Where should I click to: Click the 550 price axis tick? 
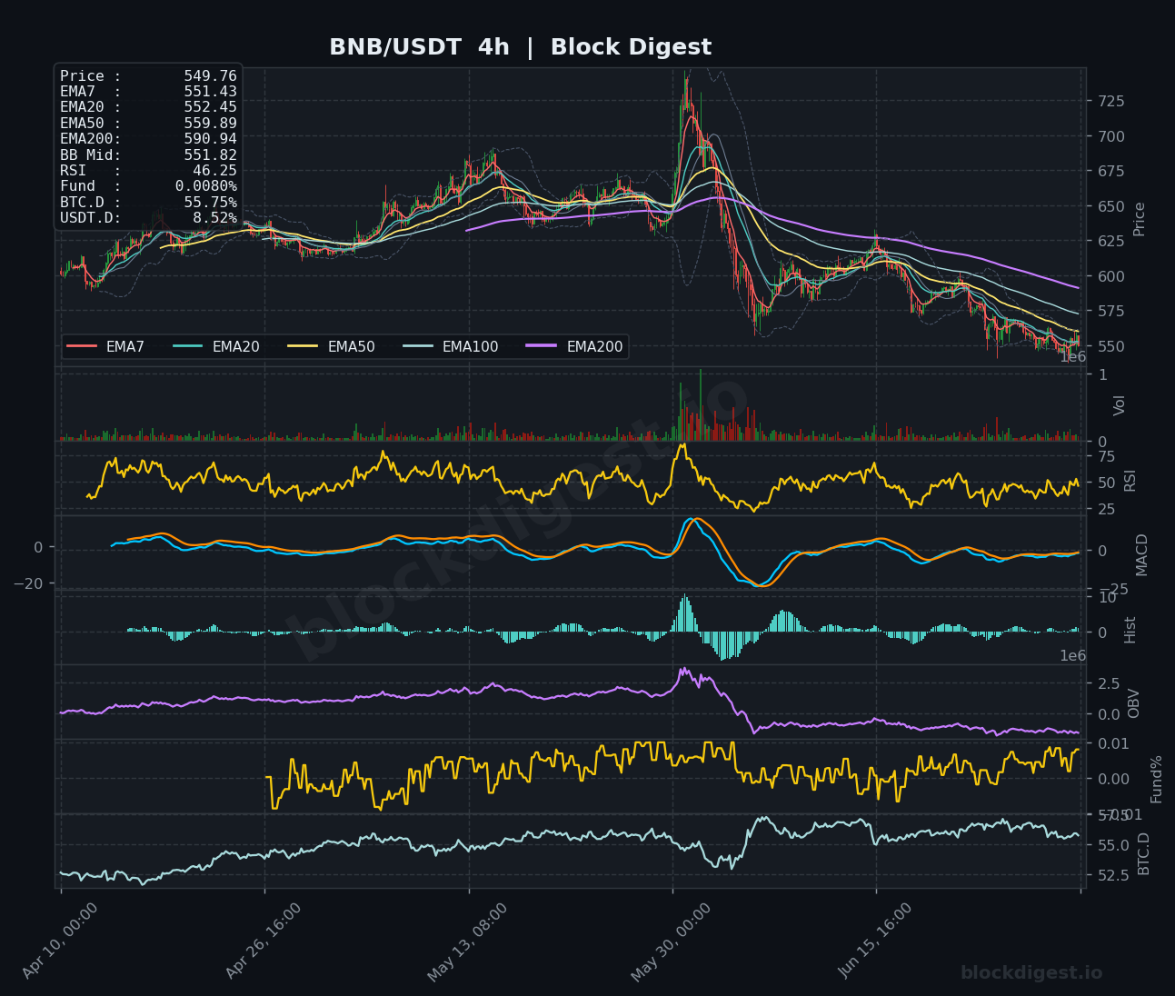[x=1110, y=346]
